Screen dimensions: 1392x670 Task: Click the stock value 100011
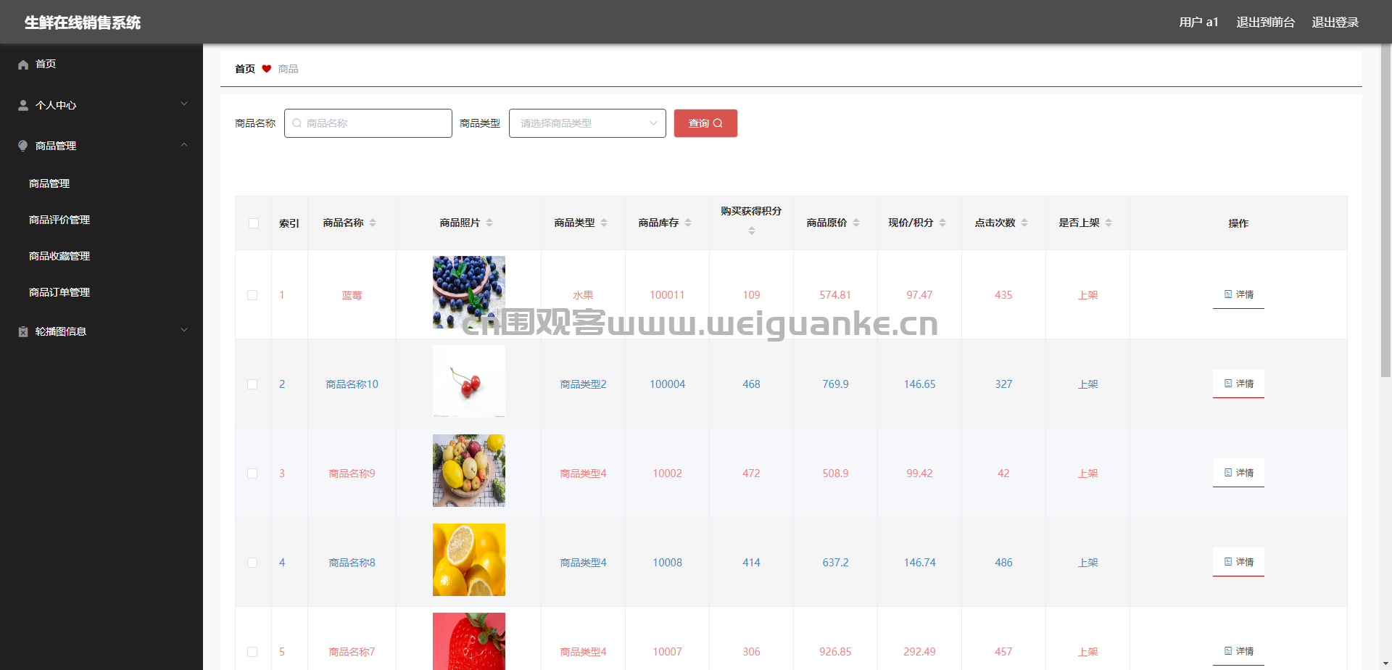click(667, 295)
